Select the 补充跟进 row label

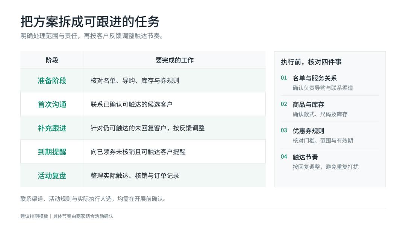[52, 128]
